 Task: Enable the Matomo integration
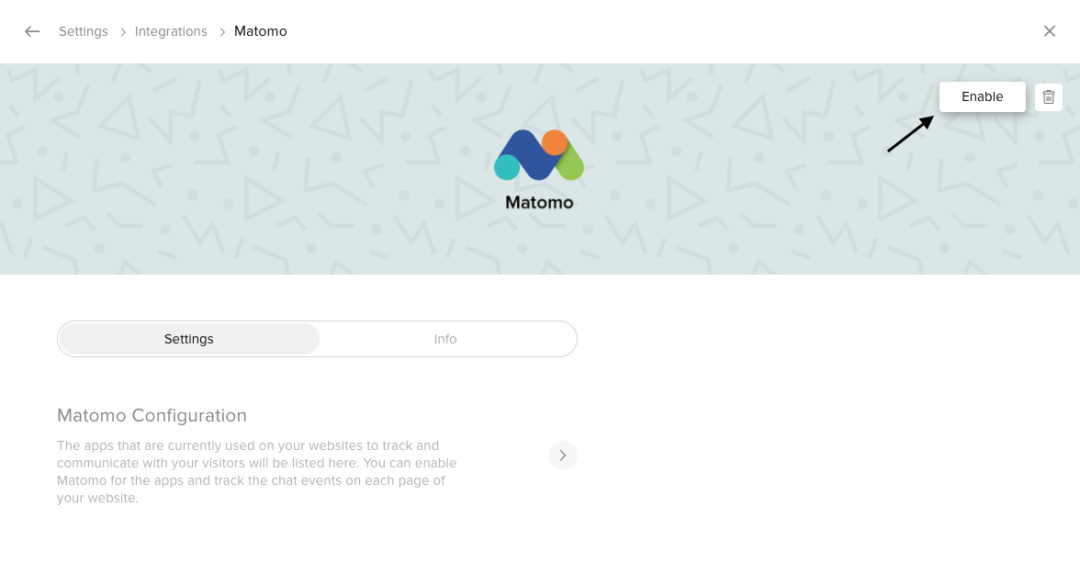click(982, 96)
